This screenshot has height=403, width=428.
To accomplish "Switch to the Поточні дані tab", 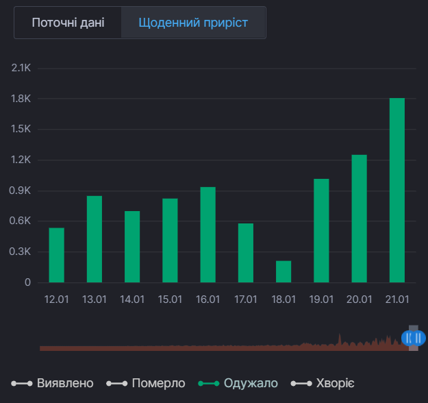I will click(68, 23).
